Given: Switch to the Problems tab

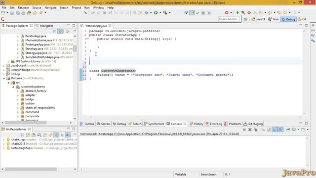Looking at the screenshot, I should [233, 124].
